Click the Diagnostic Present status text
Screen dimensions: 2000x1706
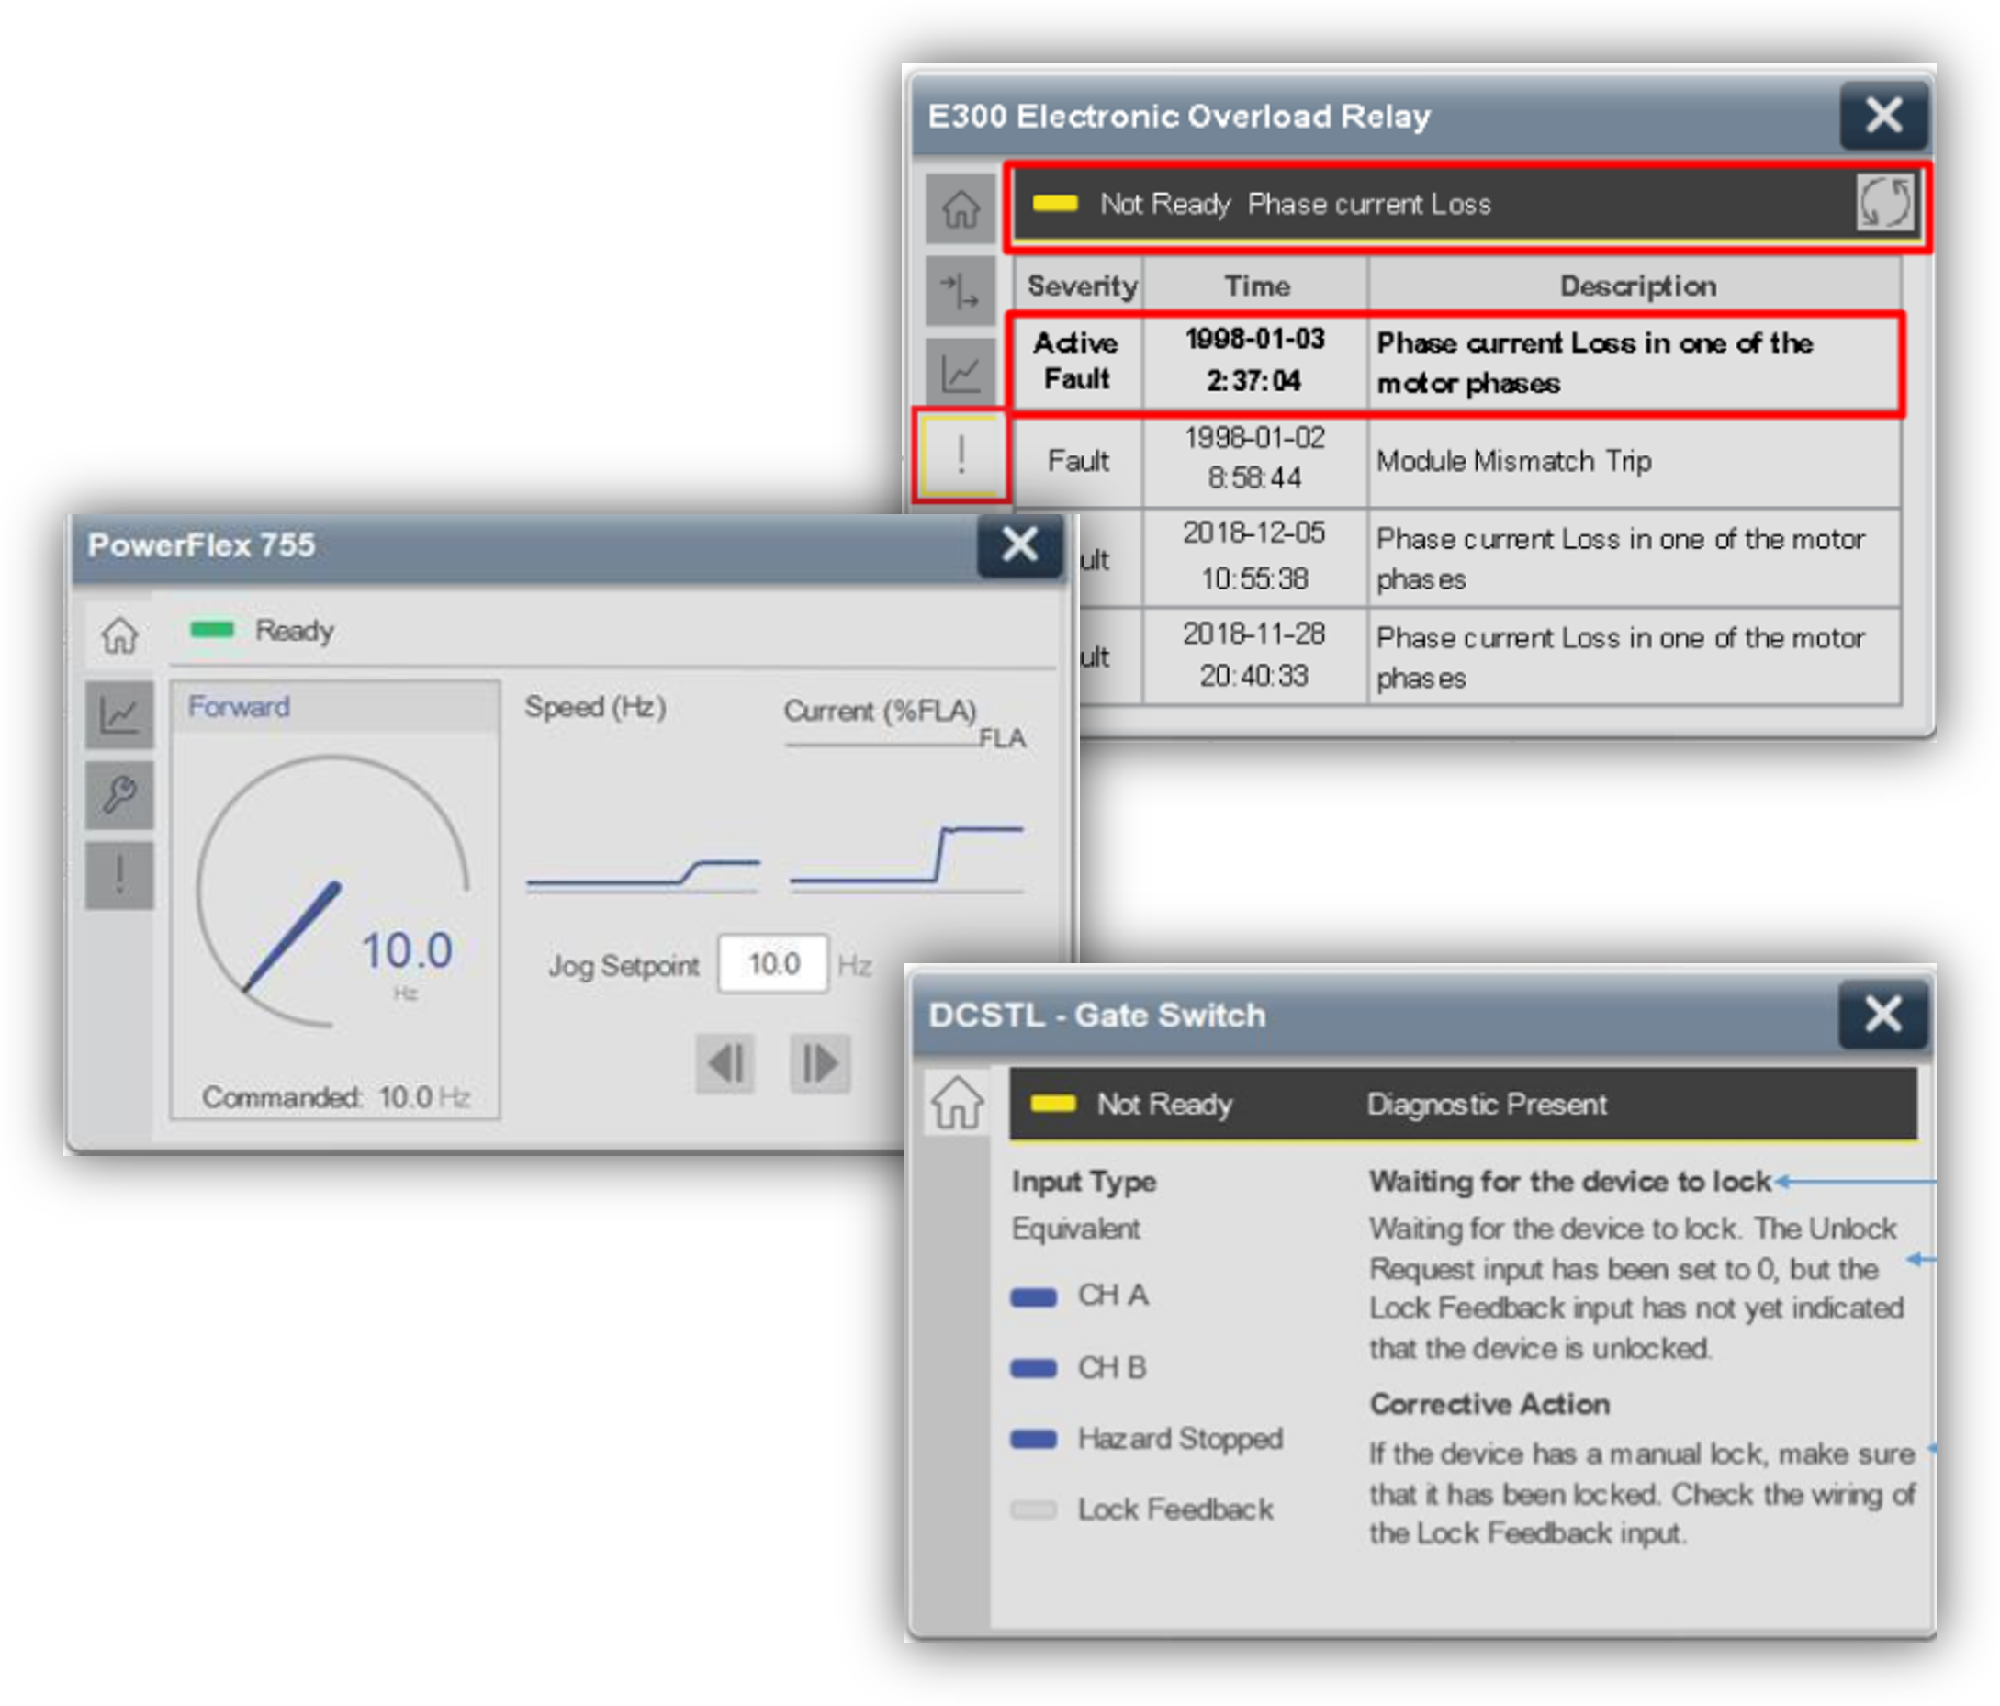pyautogui.click(x=1487, y=1104)
